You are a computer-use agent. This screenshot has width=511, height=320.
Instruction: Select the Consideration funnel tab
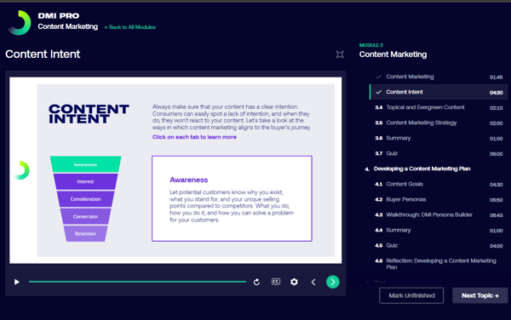pos(85,199)
